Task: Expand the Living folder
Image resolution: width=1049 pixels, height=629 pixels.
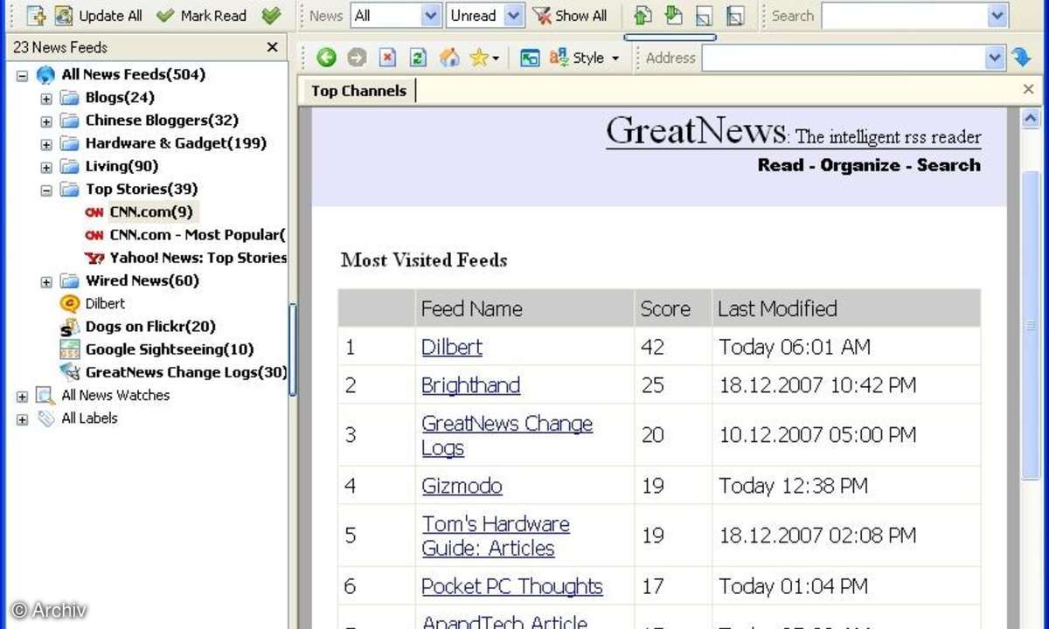Action: [46, 167]
